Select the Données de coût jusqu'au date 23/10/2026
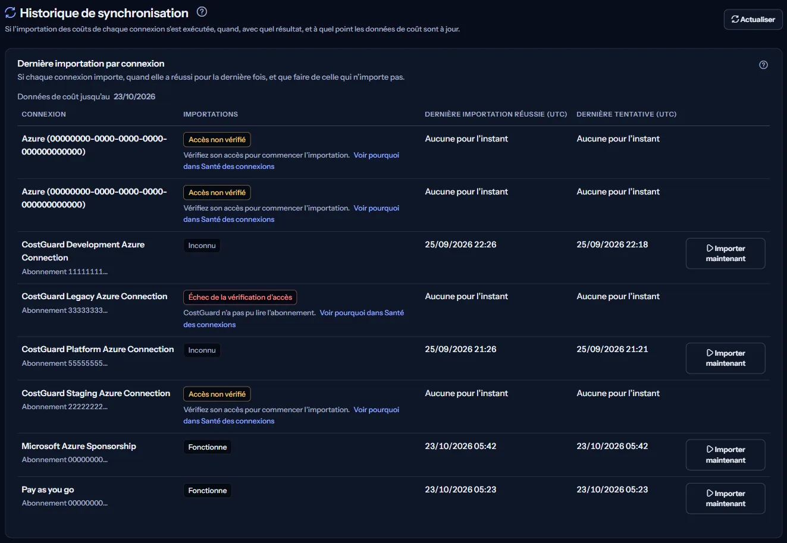Screen dimensions: 787x543 [134, 96]
